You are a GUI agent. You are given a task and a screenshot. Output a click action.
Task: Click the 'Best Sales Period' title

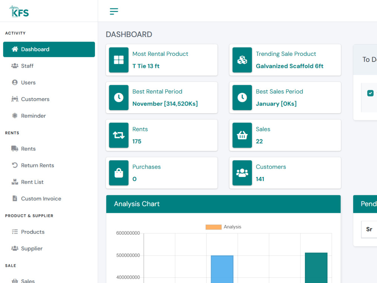[x=279, y=91]
